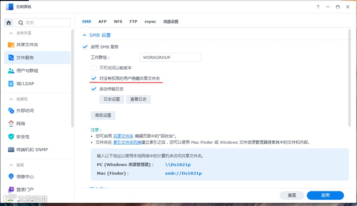
Task: Open the 外部访问 icon
Action: coord(11,110)
